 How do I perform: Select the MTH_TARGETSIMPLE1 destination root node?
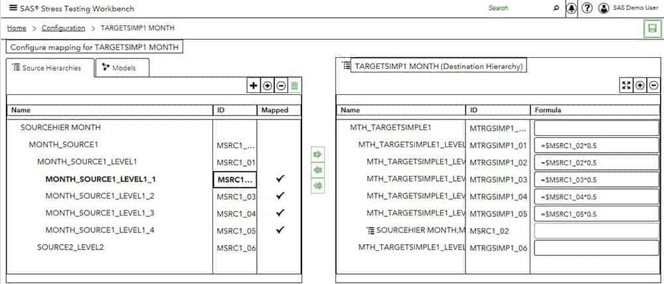pyautogui.click(x=390, y=127)
